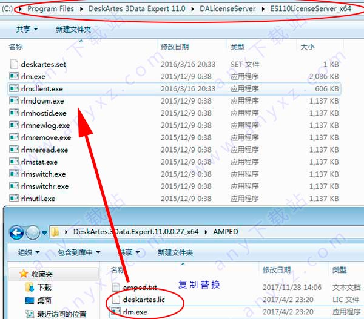
Task: Click ES110LicenseServer_x64 breadcrumb in address bar
Action: click(311, 9)
